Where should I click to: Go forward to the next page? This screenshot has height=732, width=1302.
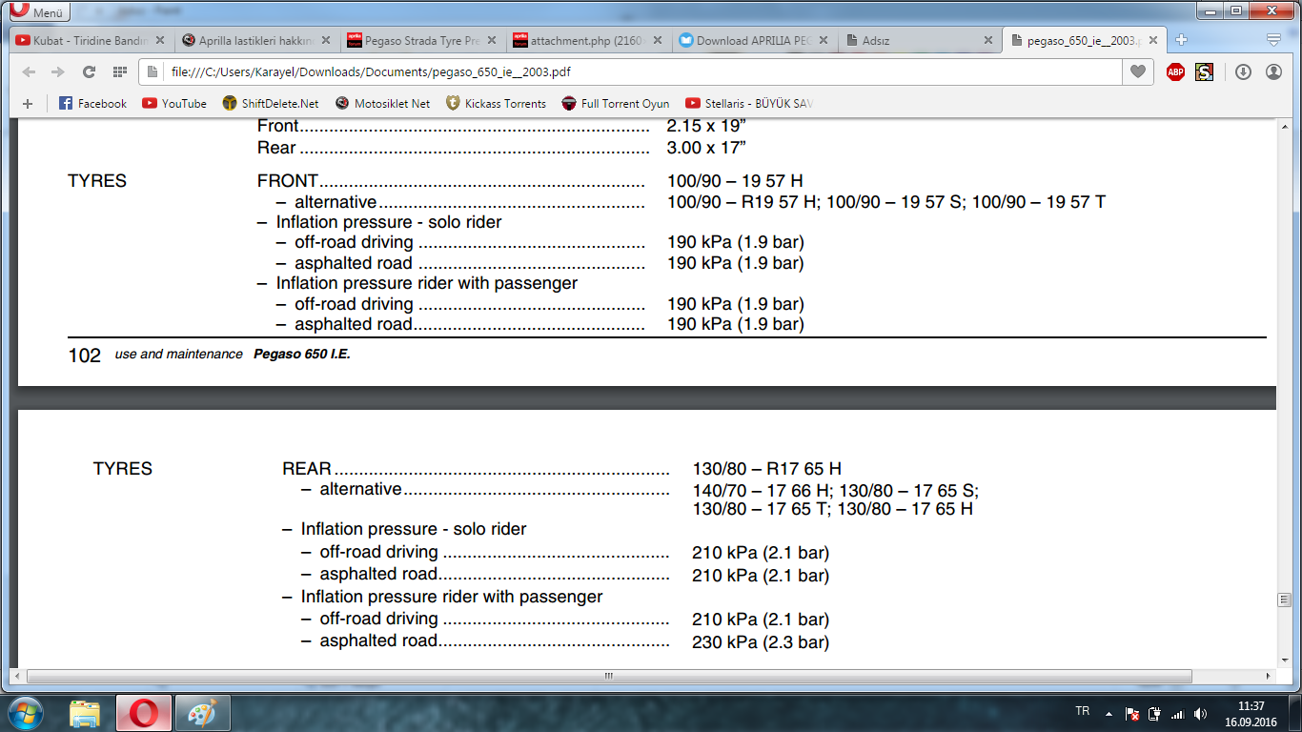[x=58, y=72]
